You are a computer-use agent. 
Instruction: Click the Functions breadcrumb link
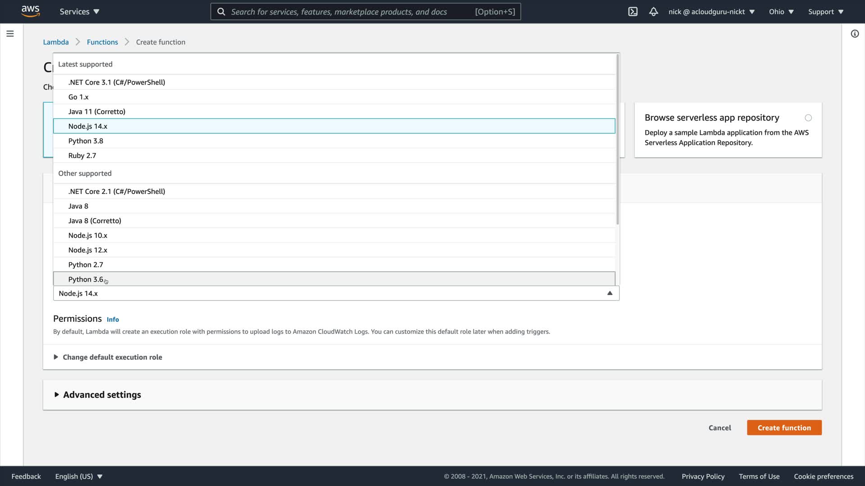pos(102,42)
